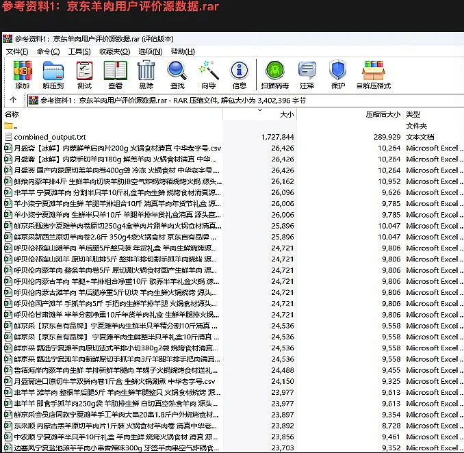Click the sort arrow above 大小 column
Screen dimensions: 464x453
click(x=260, y=110)
